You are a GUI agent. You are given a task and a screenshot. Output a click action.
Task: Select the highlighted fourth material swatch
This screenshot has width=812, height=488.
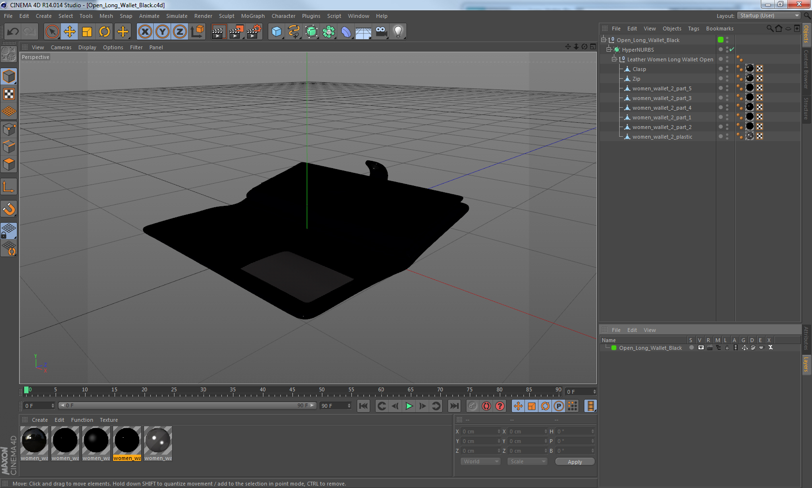(127, 444)
